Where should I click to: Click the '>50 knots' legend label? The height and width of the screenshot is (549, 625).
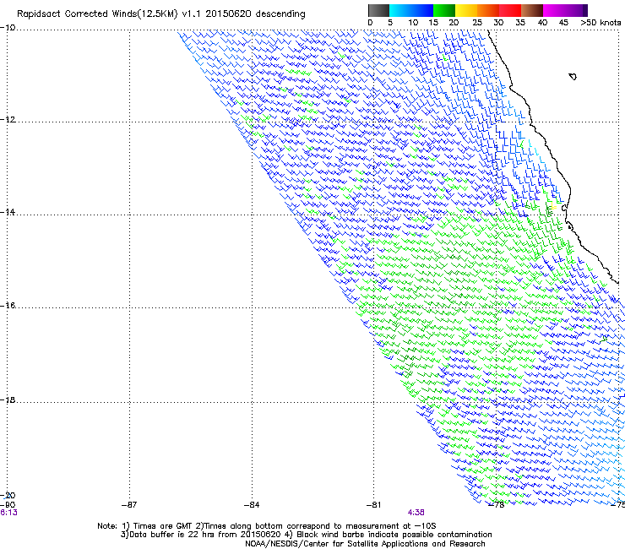pyautogui.click(x=601, y=23)
